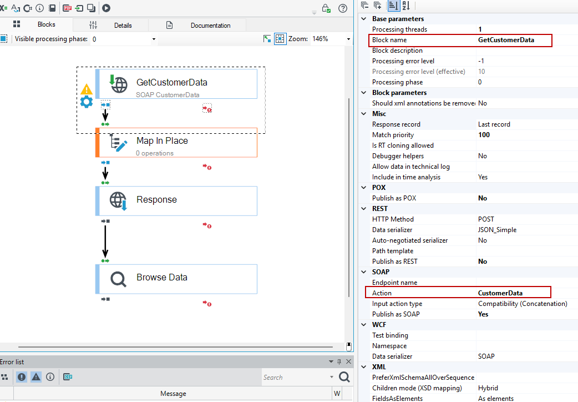Collapse the Block parameters section
Image resolution: width=578 pixels, height=402 pixels.
point(364,93)
